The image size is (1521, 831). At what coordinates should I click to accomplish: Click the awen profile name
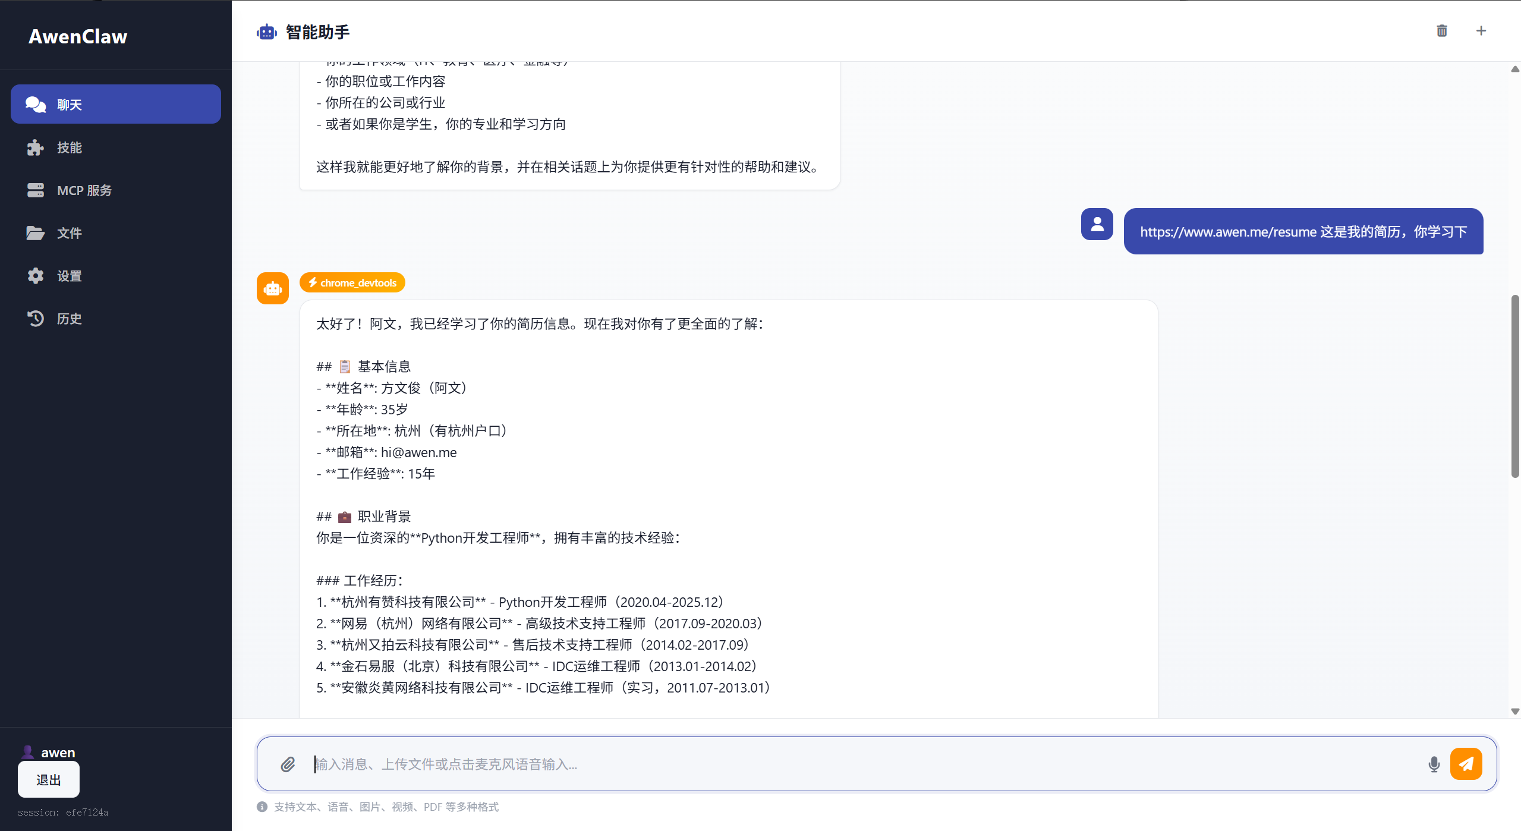tap(58, 752)
